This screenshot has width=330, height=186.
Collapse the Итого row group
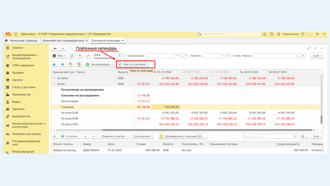(x=55, y=84)
